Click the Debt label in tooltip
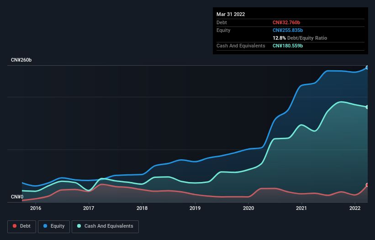 click(222, 22)
